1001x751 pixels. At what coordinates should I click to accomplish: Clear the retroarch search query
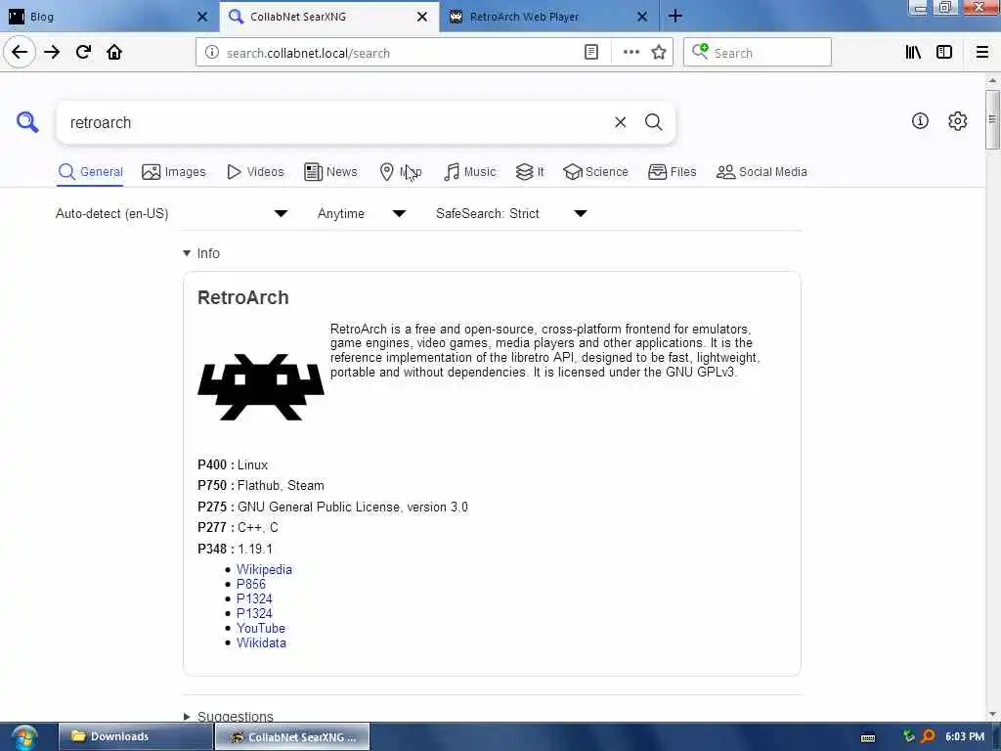click(x=620, y=122)
